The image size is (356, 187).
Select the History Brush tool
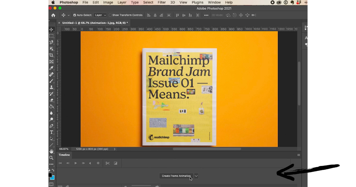(52, 94)
